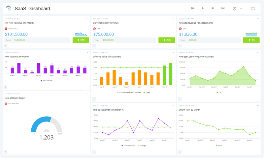This screenshot has width=264, height=158.
Task: Open the refresh interval dropdown arrow
Action: click(x=241, y=9)
